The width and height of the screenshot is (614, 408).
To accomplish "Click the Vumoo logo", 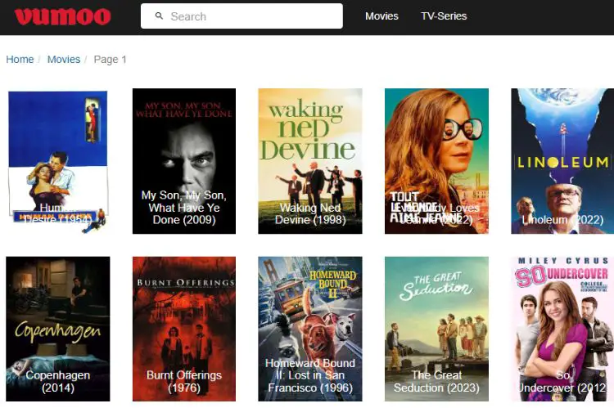I will click(x=63, y=16).
